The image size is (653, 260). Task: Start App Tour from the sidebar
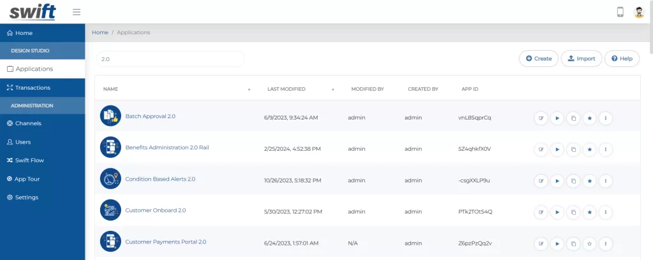(43, 179)
